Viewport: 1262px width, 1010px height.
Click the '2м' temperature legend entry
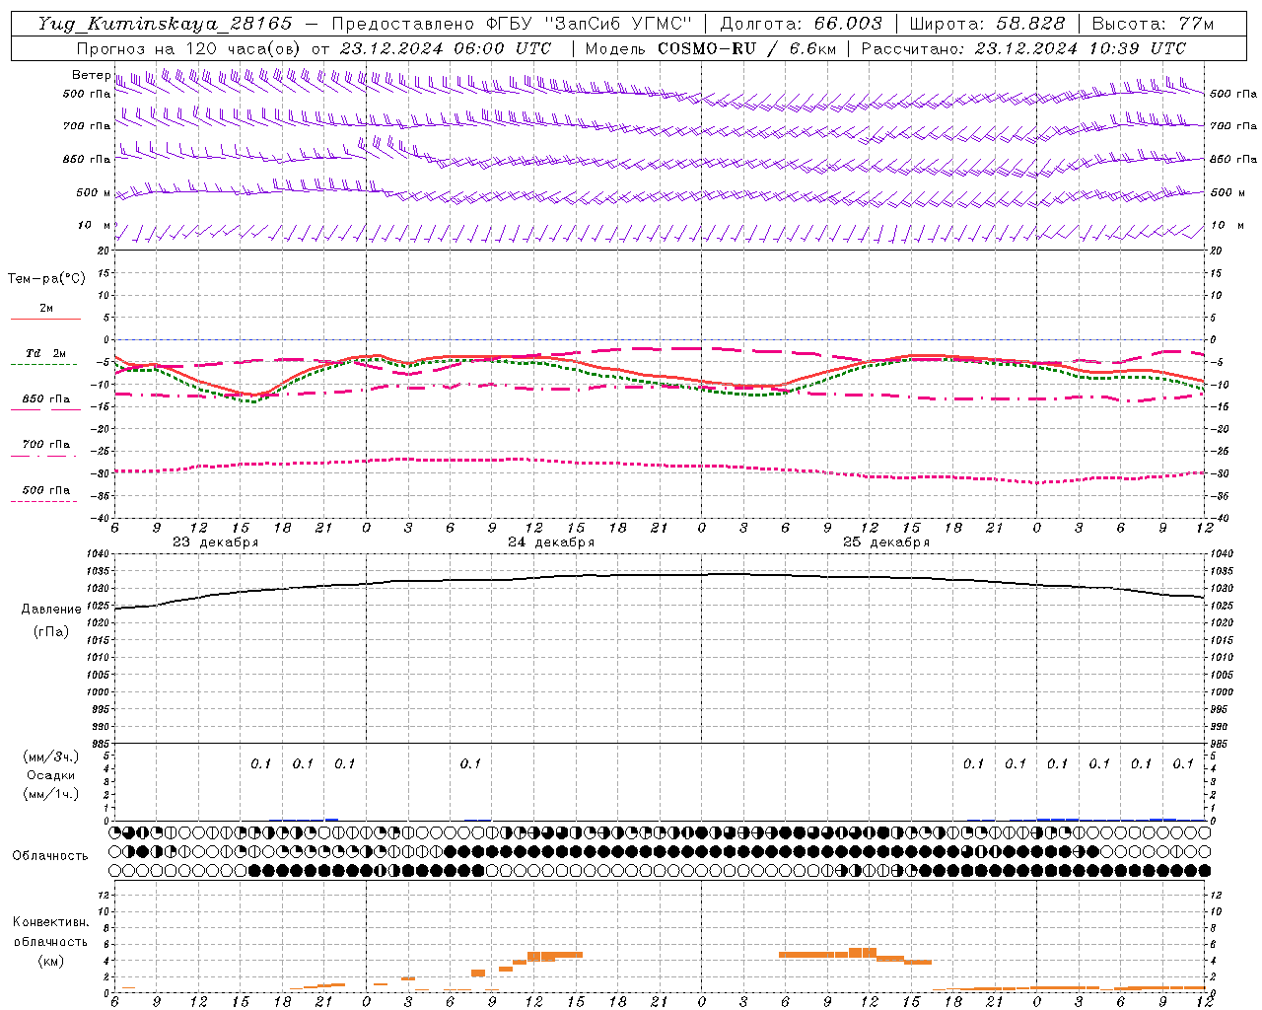pos(46,308)
